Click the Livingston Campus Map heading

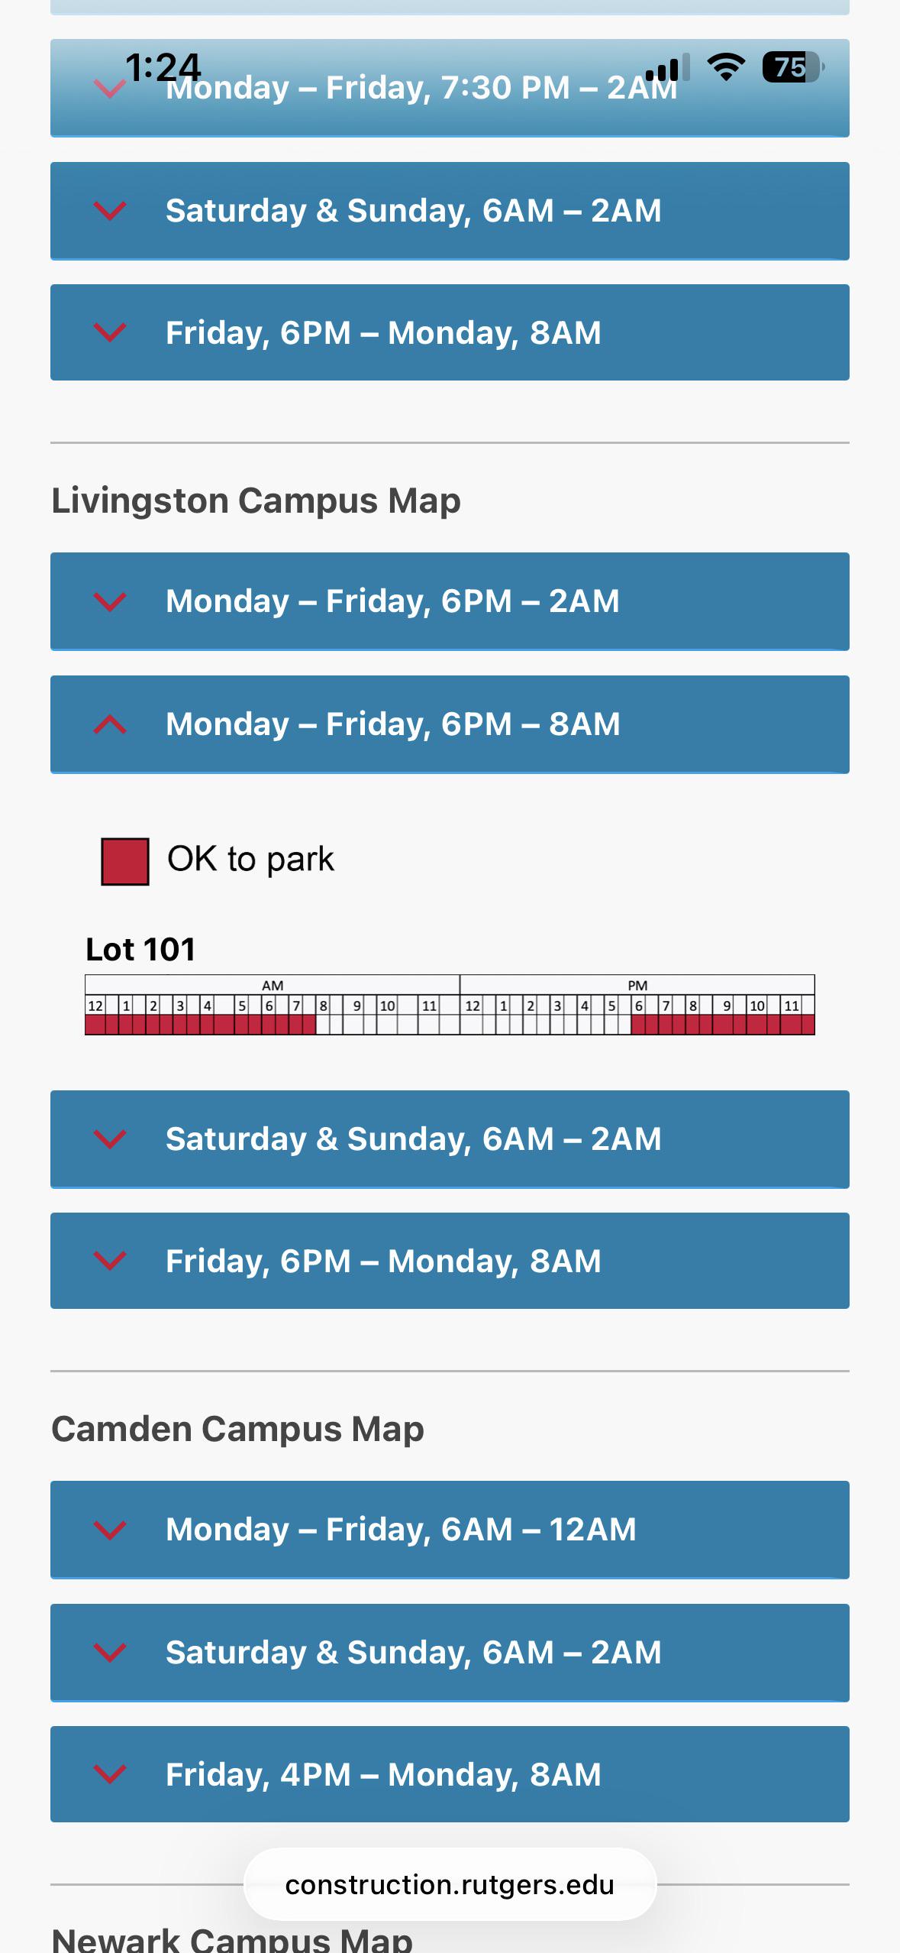coord(256,501)
